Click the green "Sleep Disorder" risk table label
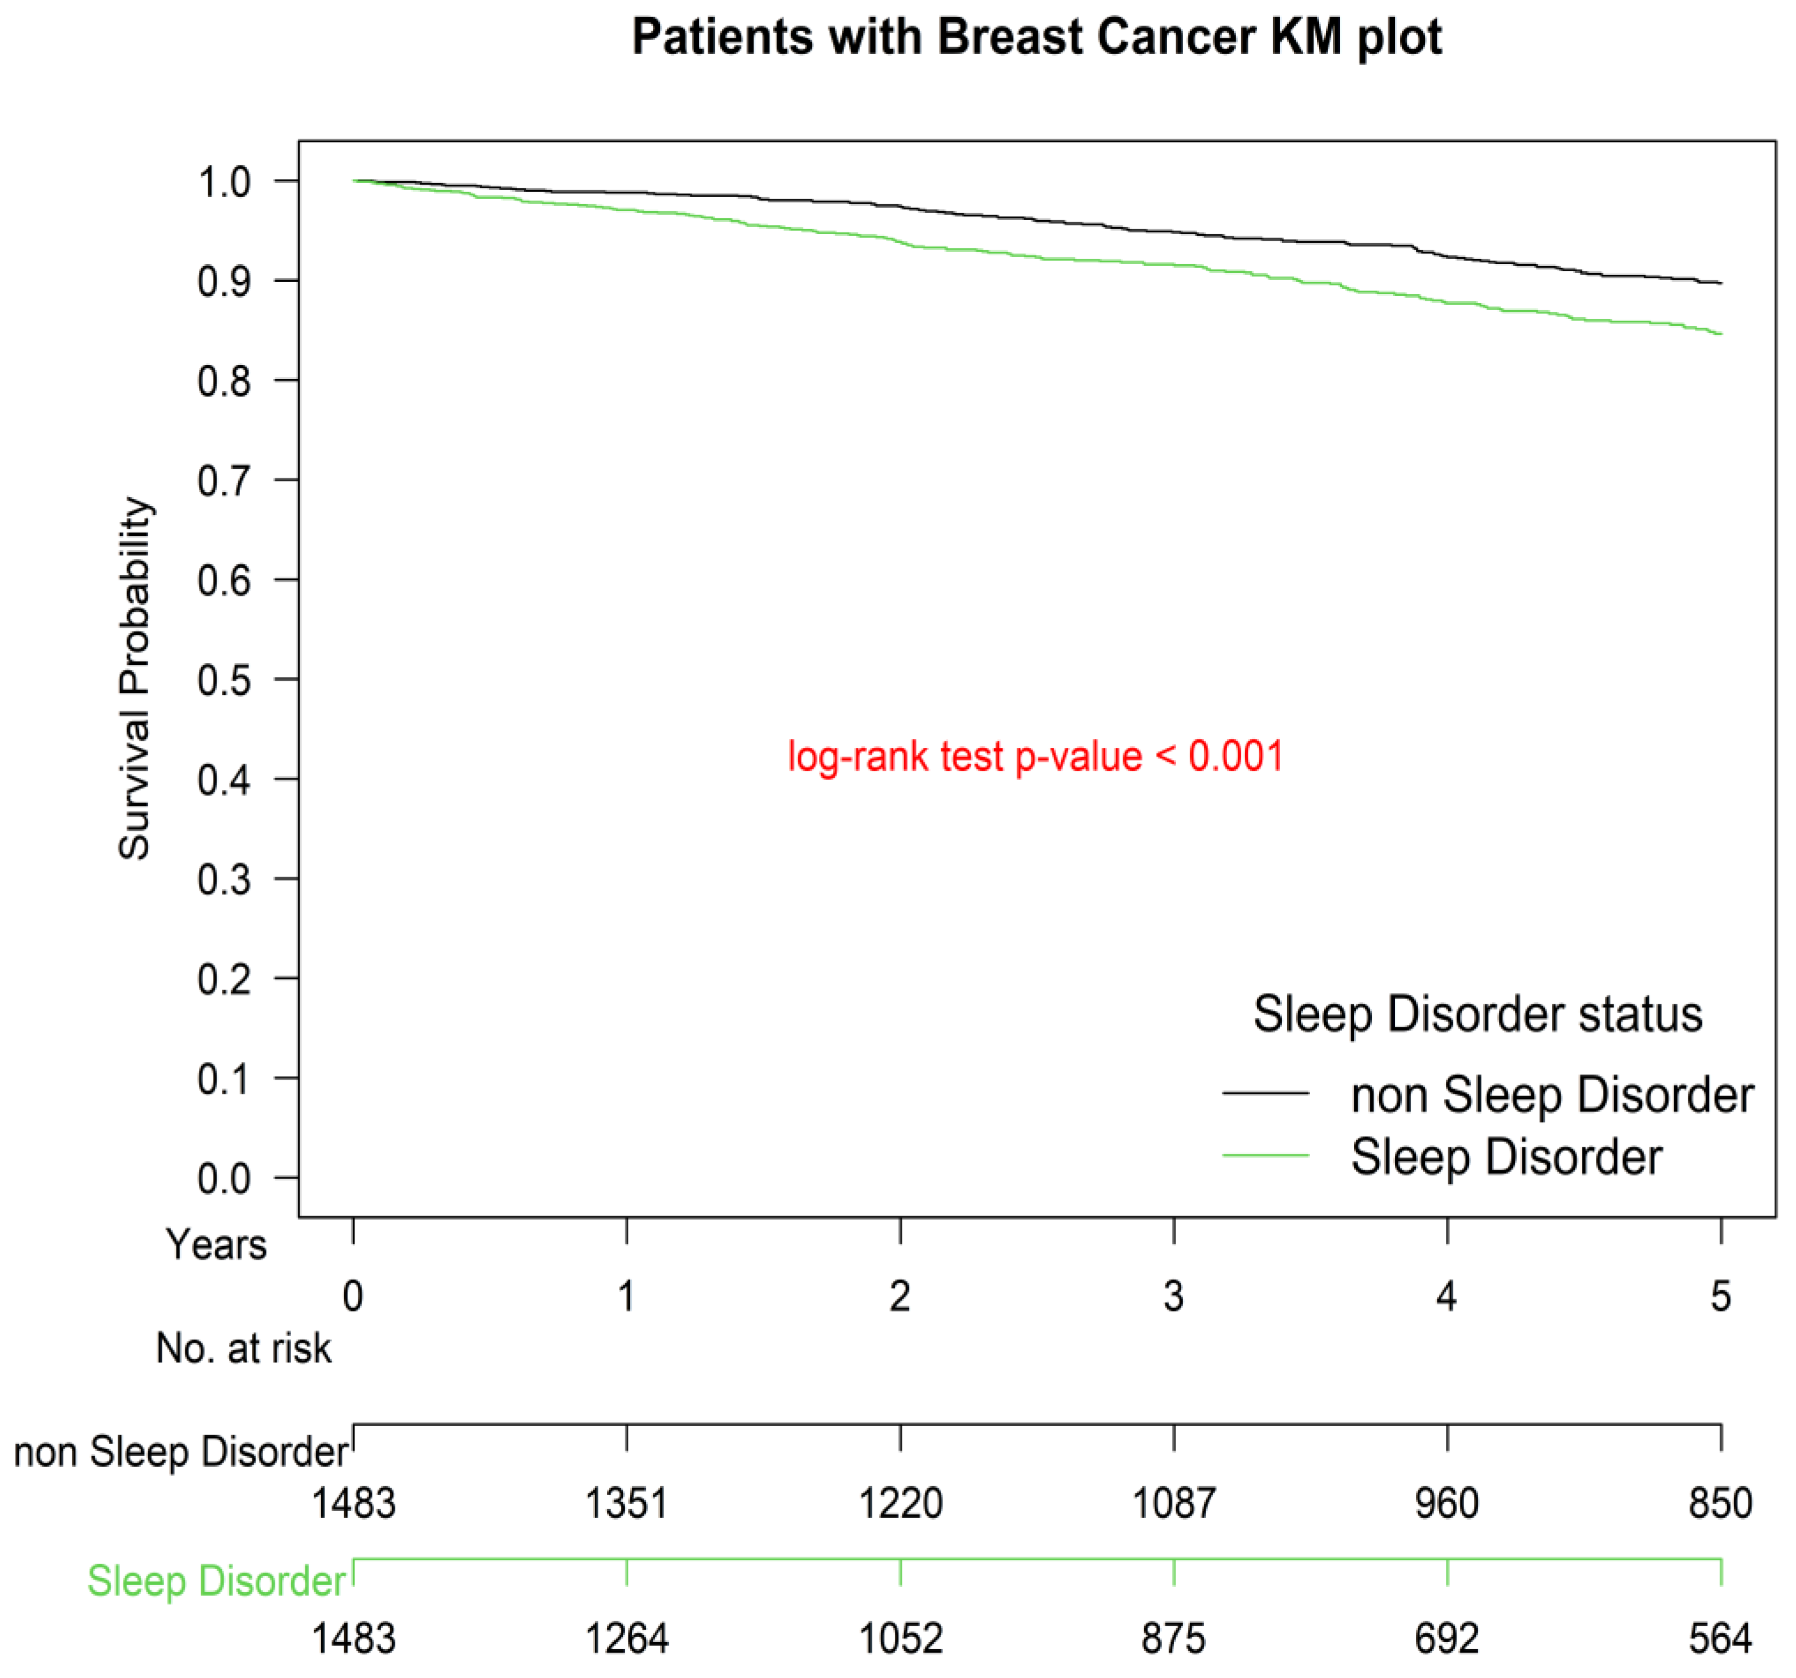This screenshot has height=1678, width=1796. pos(216,1582)
